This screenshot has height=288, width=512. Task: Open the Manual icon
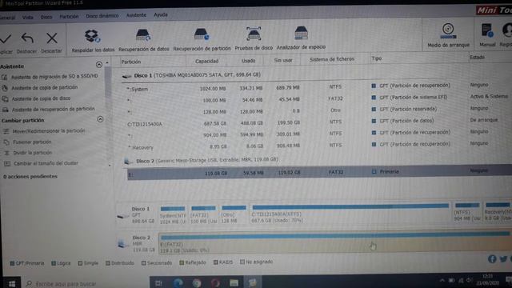pyautogui.click(x=487, y=35)
